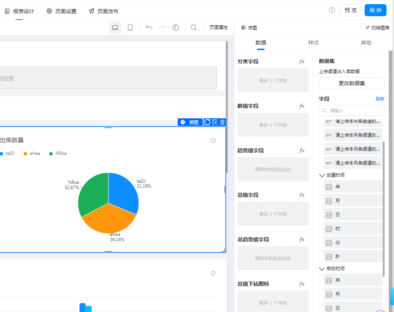
Task: Click the green NRoa pie slice
Action: (x=94, y=194)
